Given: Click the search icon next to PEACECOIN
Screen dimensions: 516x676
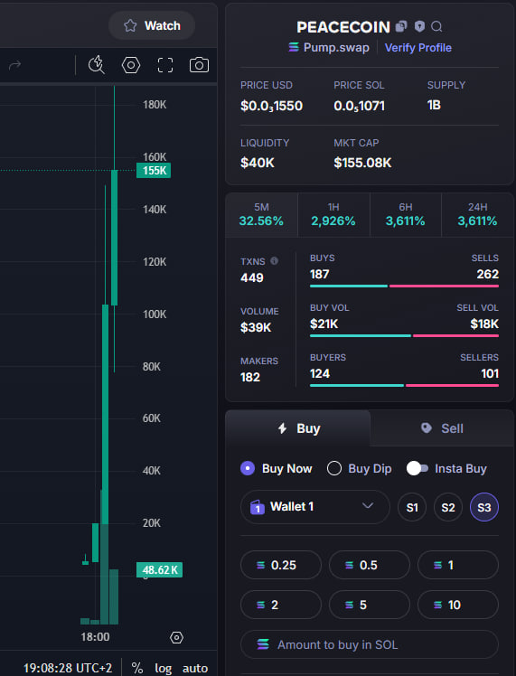Looking at the screenshot, I should pyautogui.click(x=436, y=27).
